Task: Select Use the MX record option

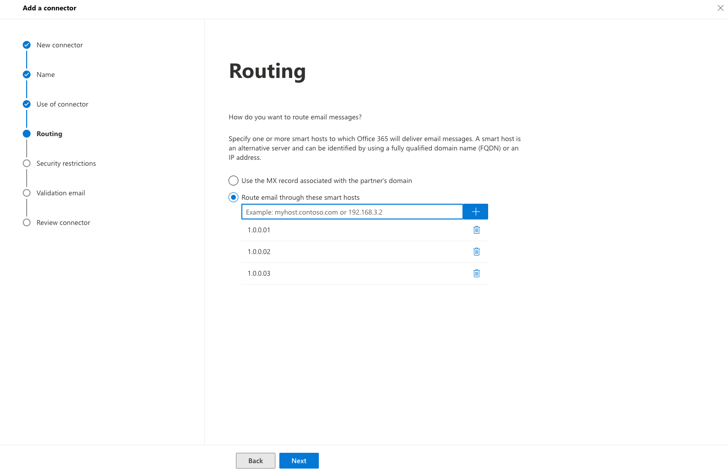Action: [x=233, y=181]
